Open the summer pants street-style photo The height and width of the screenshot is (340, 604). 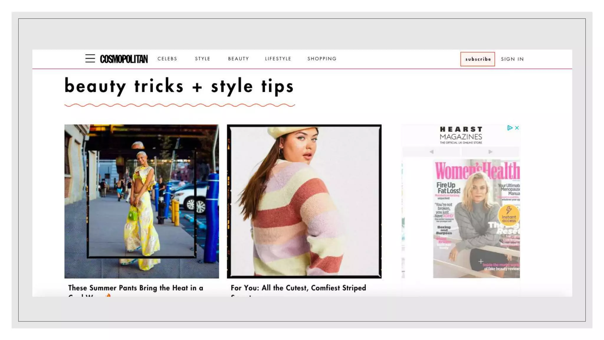pyautogui.click(x=142, y=201)
